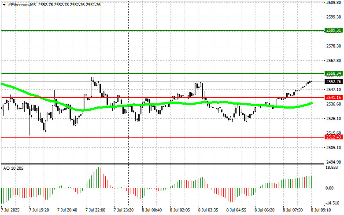Select the 8 Jul 06:20 time label
Screen dimensions: 344x215
[264, 210]
